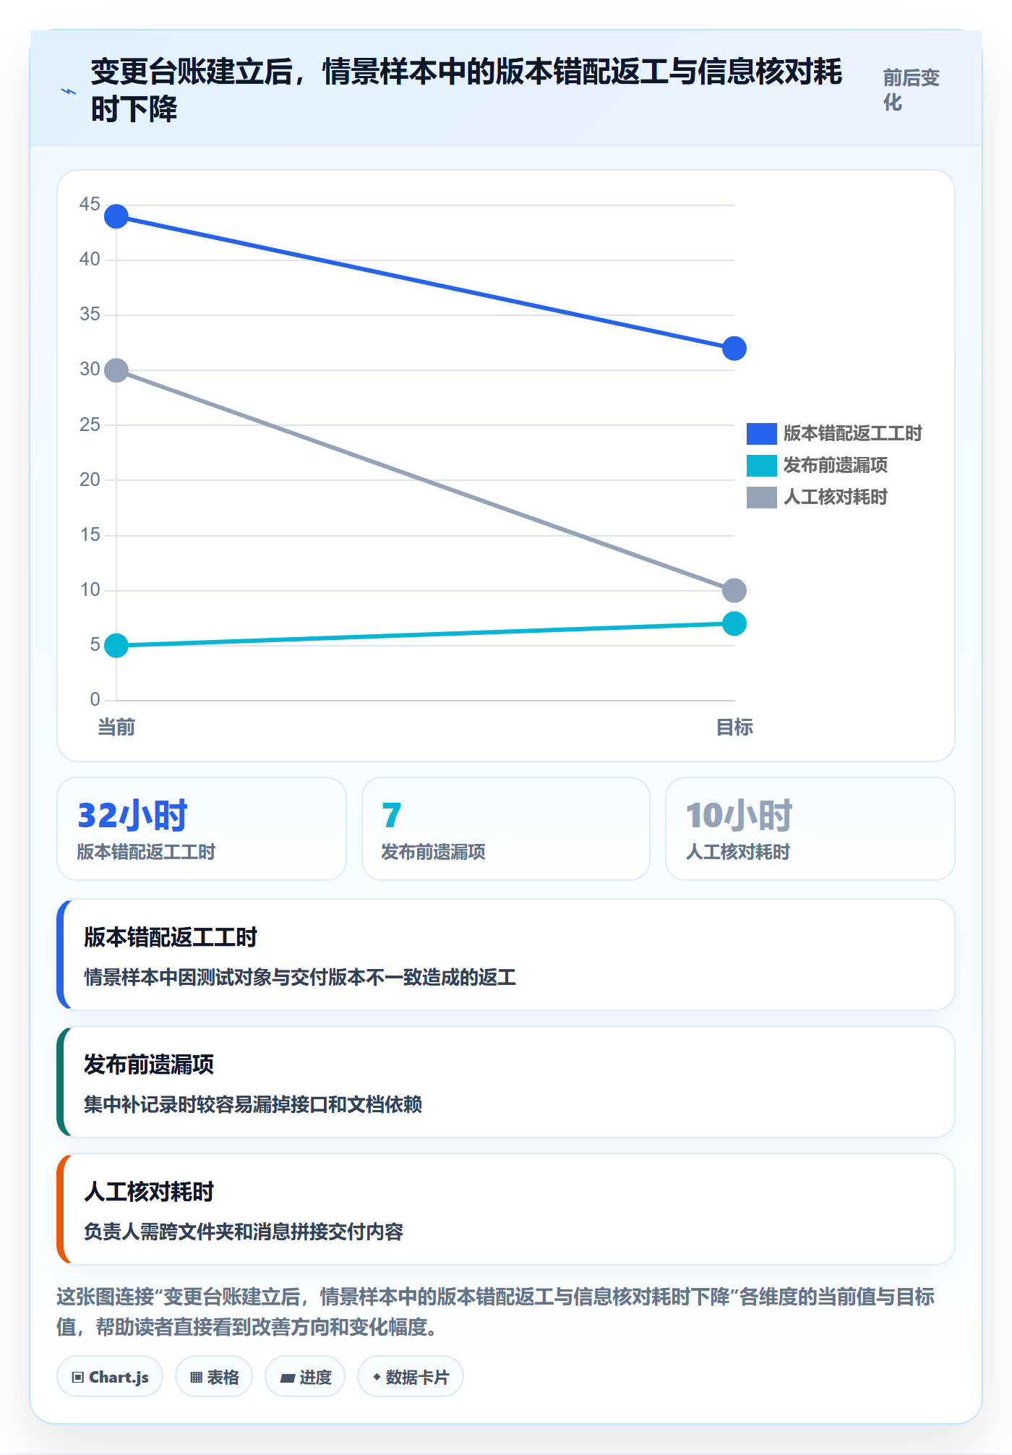Click the 目标 x-axis label
This screenshot has width=1012, height=1455.
pyautogui.click(x=734, y=727)
